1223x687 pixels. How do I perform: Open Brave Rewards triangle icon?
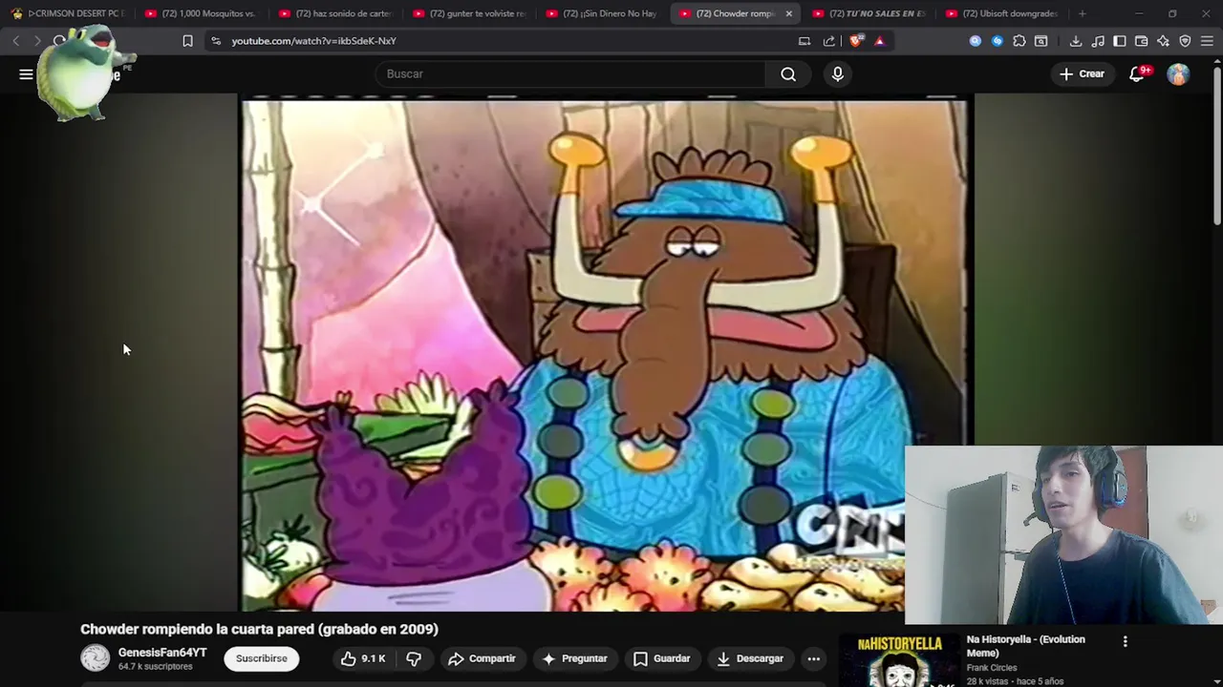click(x=879, y=41)
